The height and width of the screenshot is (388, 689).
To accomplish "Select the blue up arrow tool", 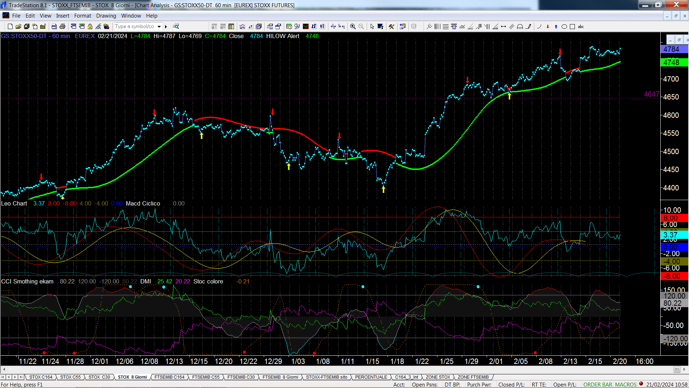I will pos(556,27).
